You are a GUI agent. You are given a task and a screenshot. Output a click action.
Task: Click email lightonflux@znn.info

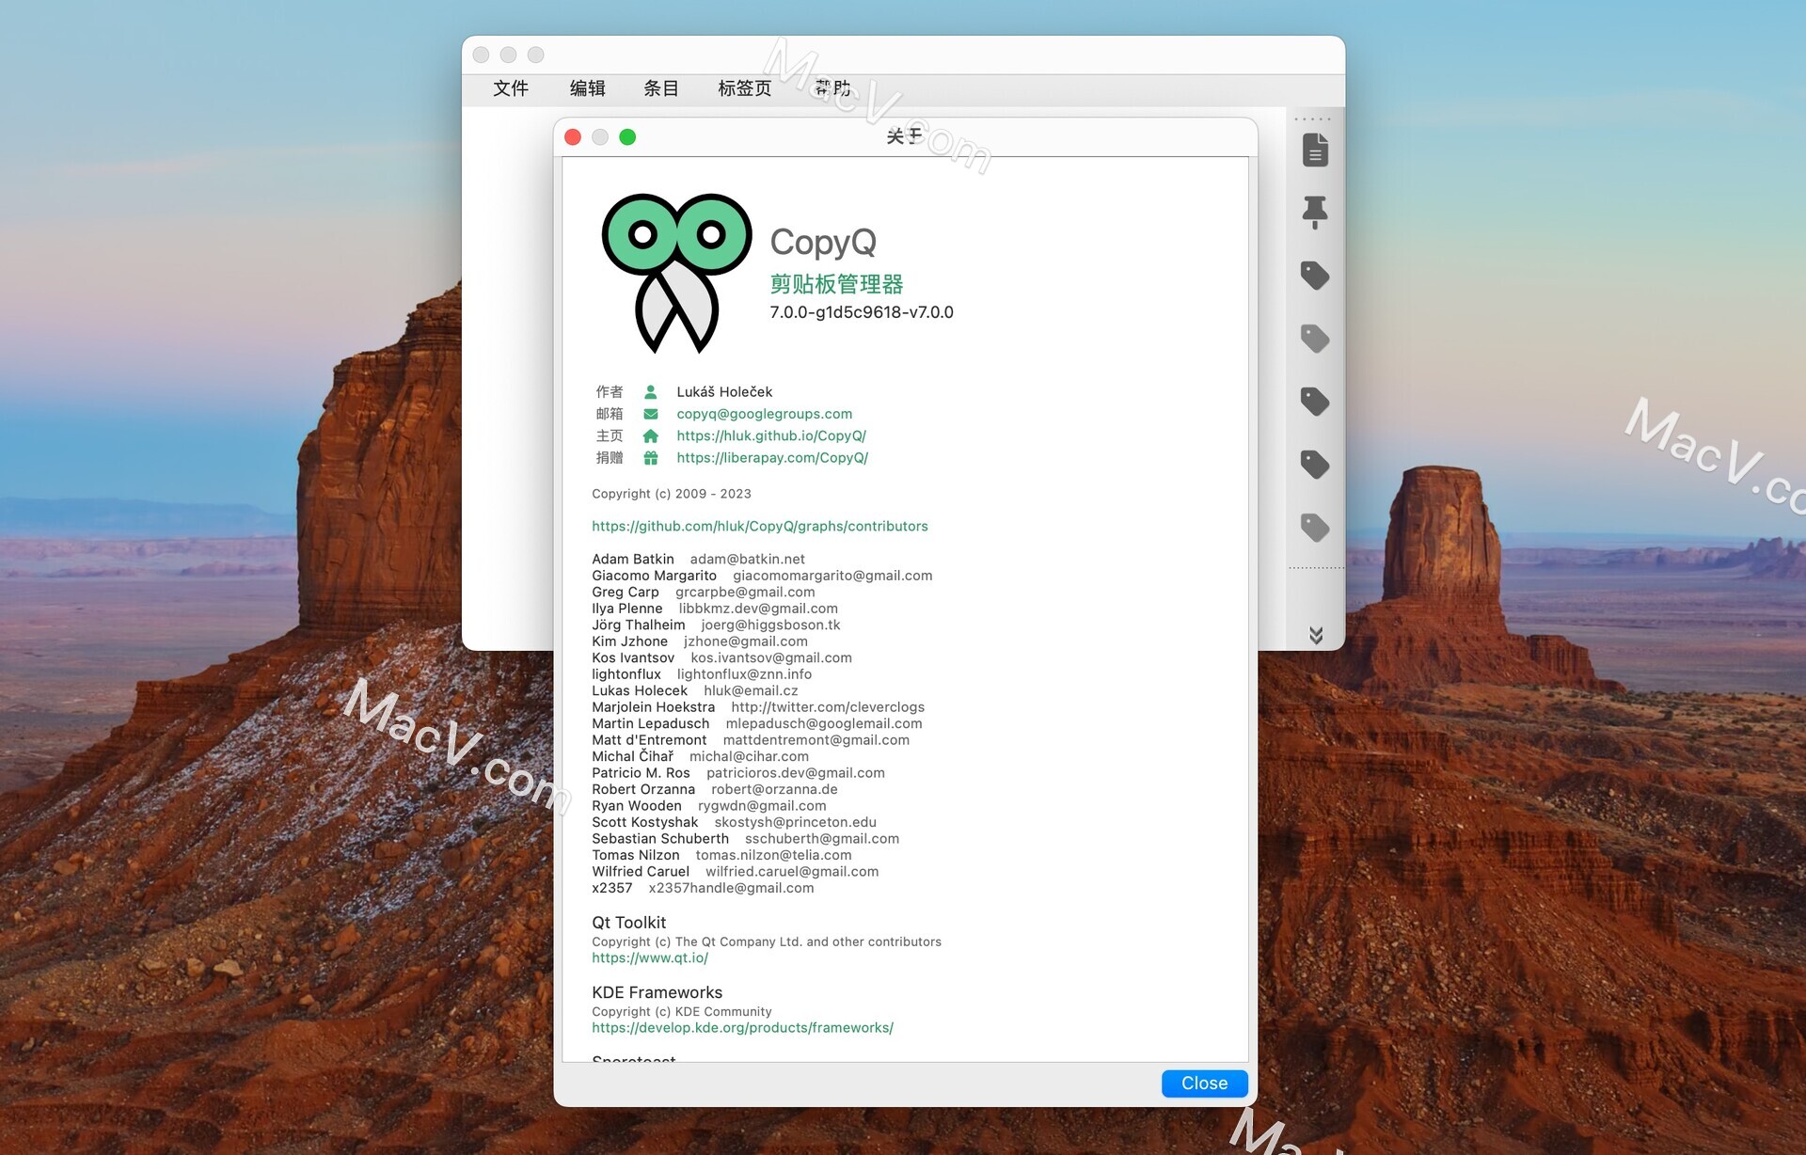(x=744, y=674)
